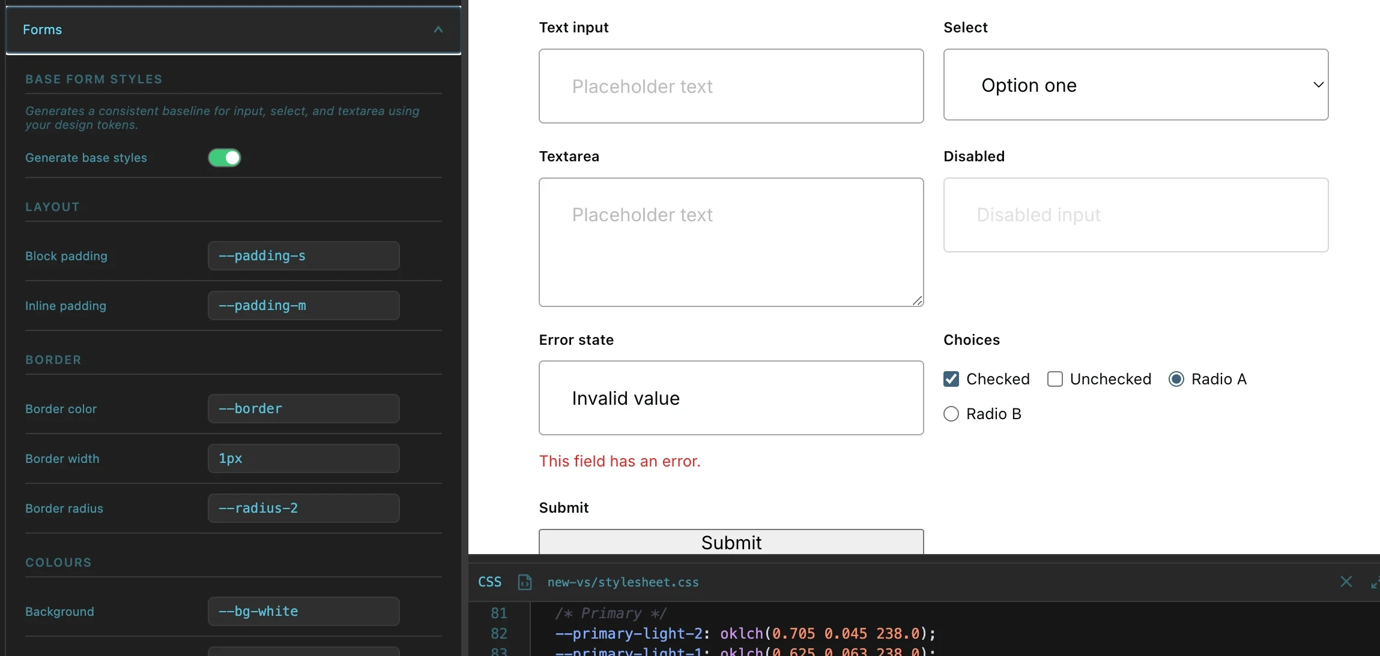Click the This field has an error message
This screenshot has height=656, width=1380.
coord(620,461)
